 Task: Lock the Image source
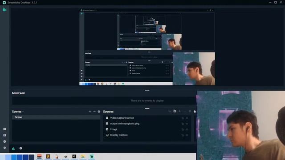pos(183,129)
